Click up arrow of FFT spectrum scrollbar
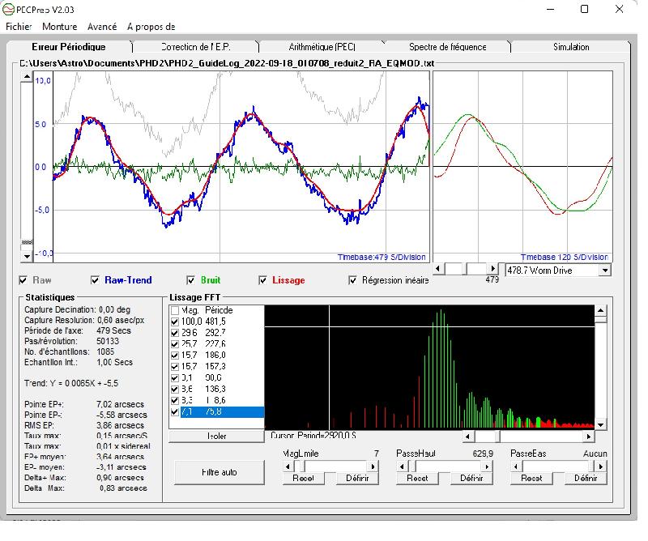The width and height of the screenshot is (648, 541). coord(600,312)
